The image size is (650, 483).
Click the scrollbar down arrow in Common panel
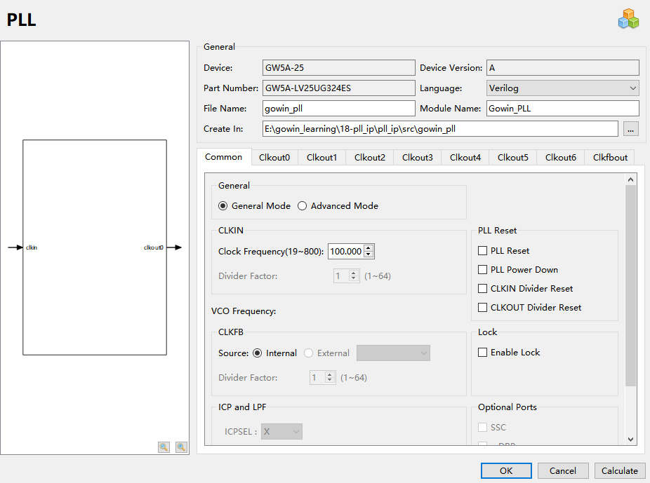630,440
